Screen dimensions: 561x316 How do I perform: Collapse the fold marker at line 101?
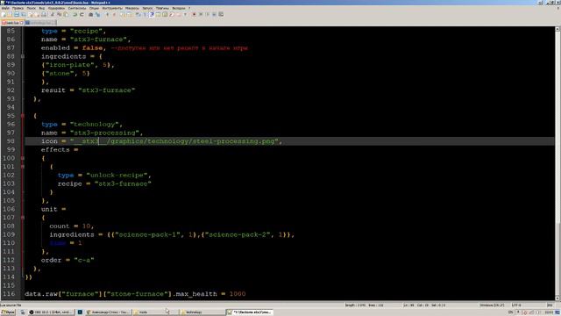point(23,167)
